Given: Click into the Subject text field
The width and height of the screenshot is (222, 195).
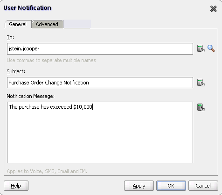Looking at the screenshot, I should (x=100, y=83).
